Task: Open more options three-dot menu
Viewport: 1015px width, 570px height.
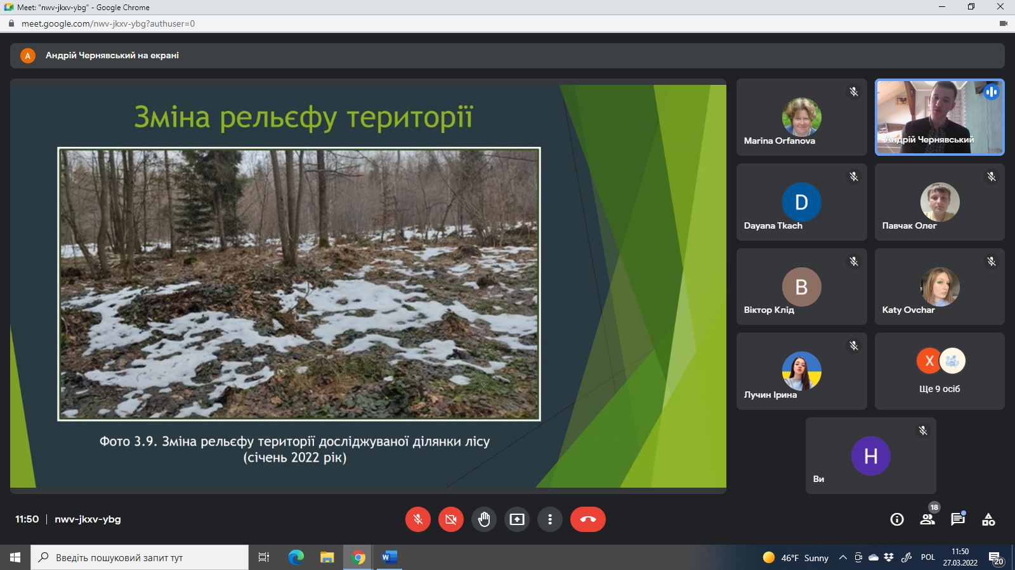Action: click(550, 519)
